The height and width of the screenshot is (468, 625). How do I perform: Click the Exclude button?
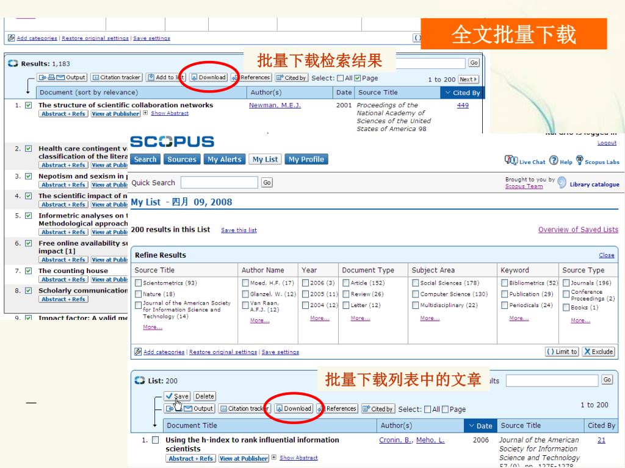598,352
